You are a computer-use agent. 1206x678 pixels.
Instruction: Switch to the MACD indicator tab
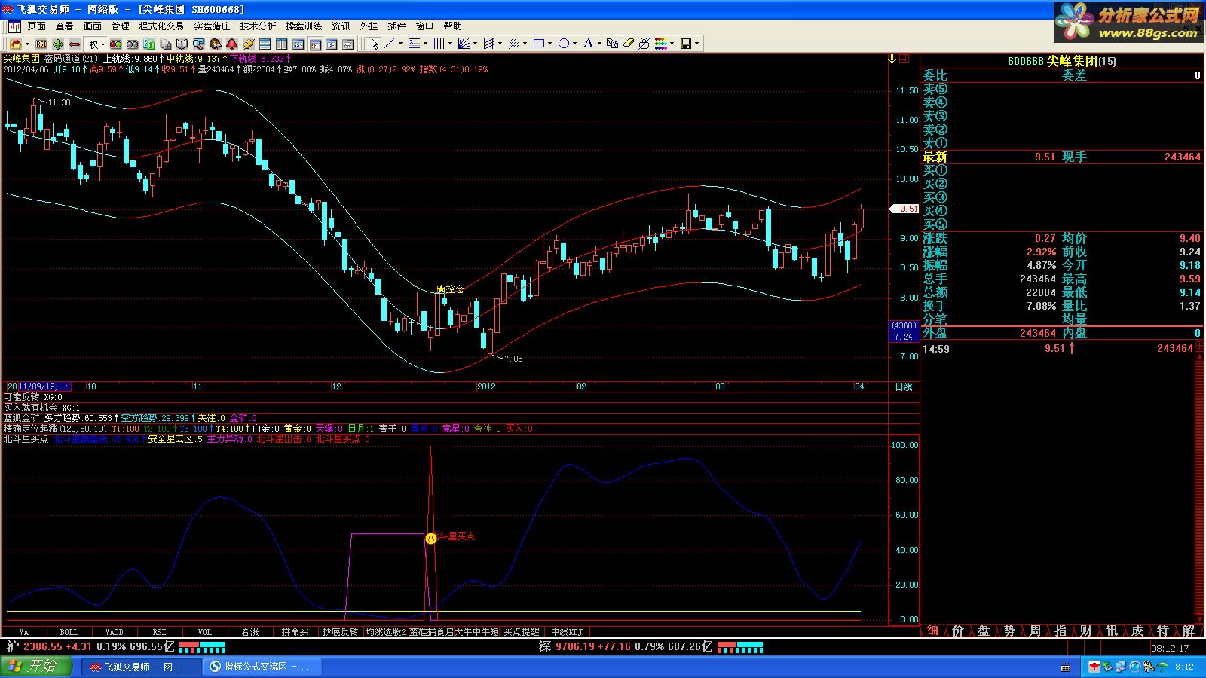[114, 632]
